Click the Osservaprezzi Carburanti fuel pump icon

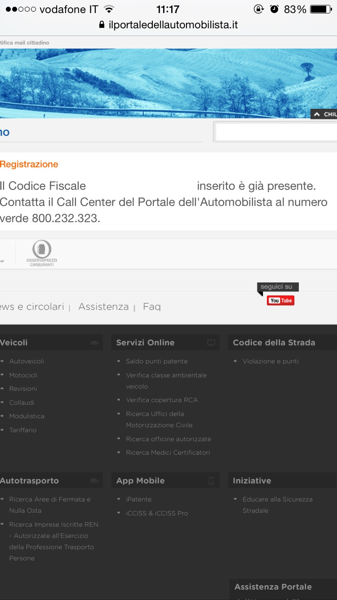tap(41, 250)
